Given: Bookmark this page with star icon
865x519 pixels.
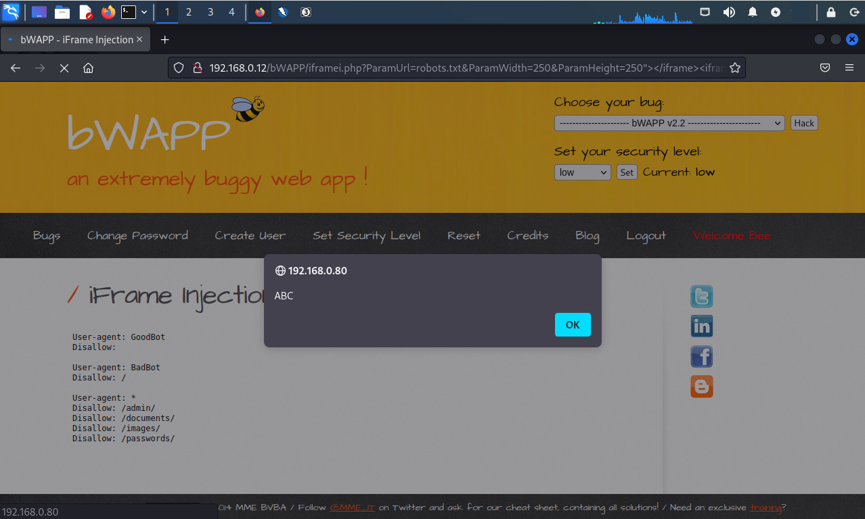Looking at the screenshot, I should tap(734, 68).
